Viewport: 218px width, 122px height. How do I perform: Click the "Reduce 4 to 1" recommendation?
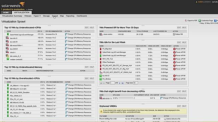(51, 112)
